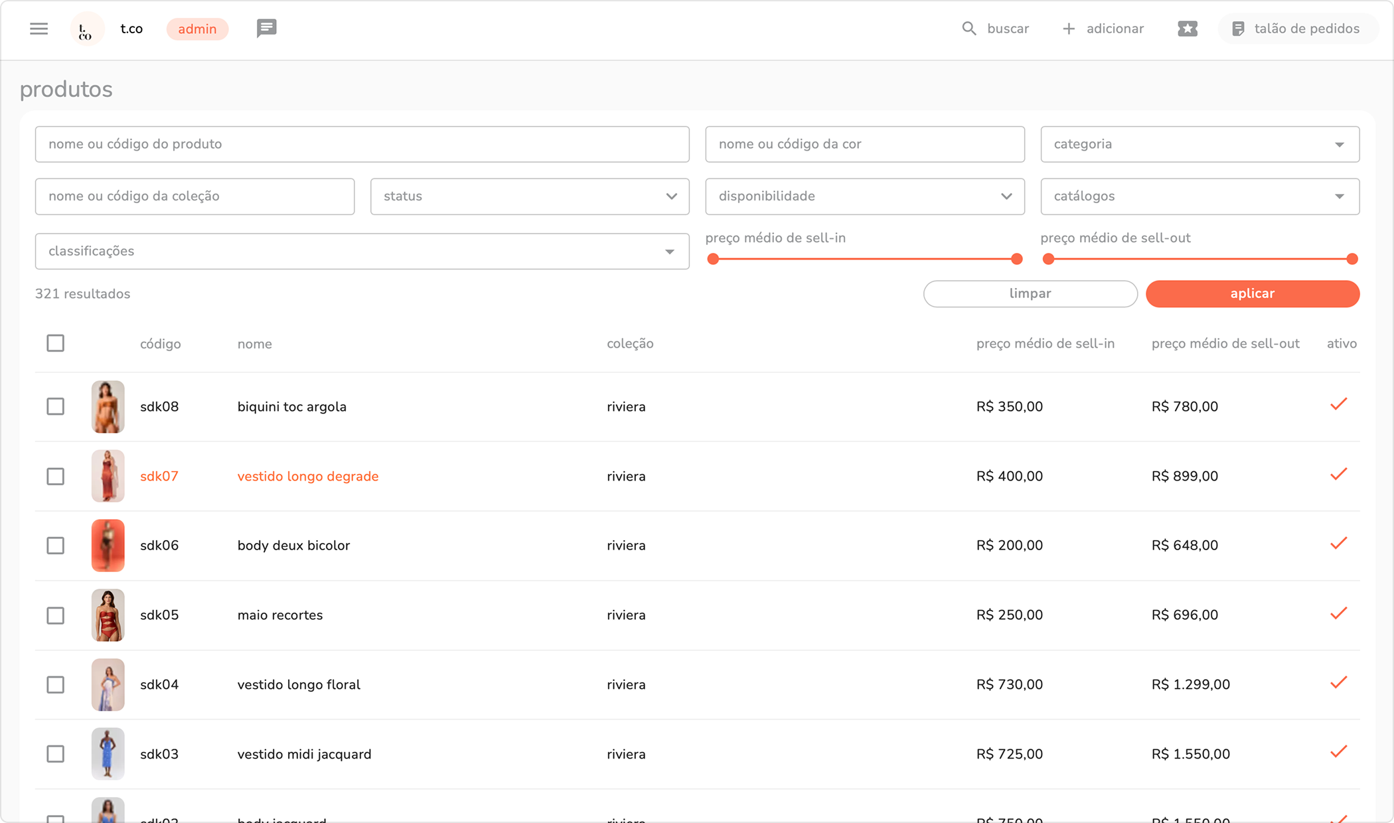Expand the categoria dropdown

pyautogui.click(x=1200, y=144)
